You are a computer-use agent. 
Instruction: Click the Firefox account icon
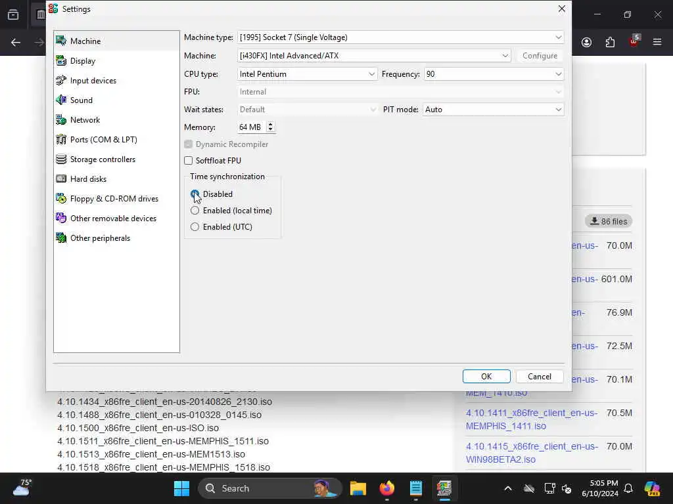[x=586, y=42]
